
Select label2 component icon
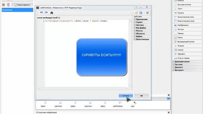pos(75,103)
